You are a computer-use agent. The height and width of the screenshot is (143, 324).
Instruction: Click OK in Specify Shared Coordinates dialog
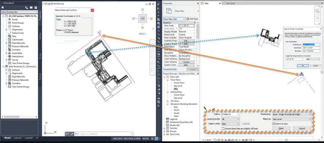[x=303, y=66]
